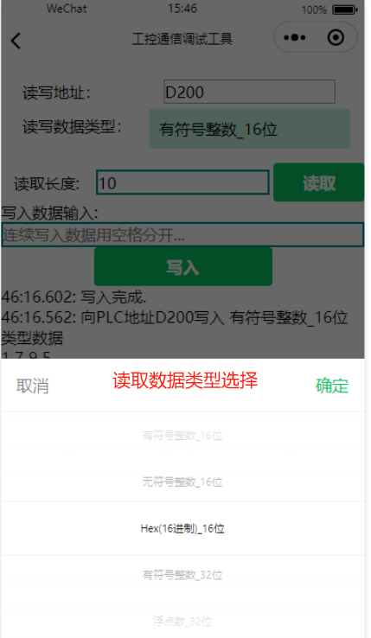Screen dimensions: 371x638
Task: Confirm selection with 确定
Action: tap(332, 386)
